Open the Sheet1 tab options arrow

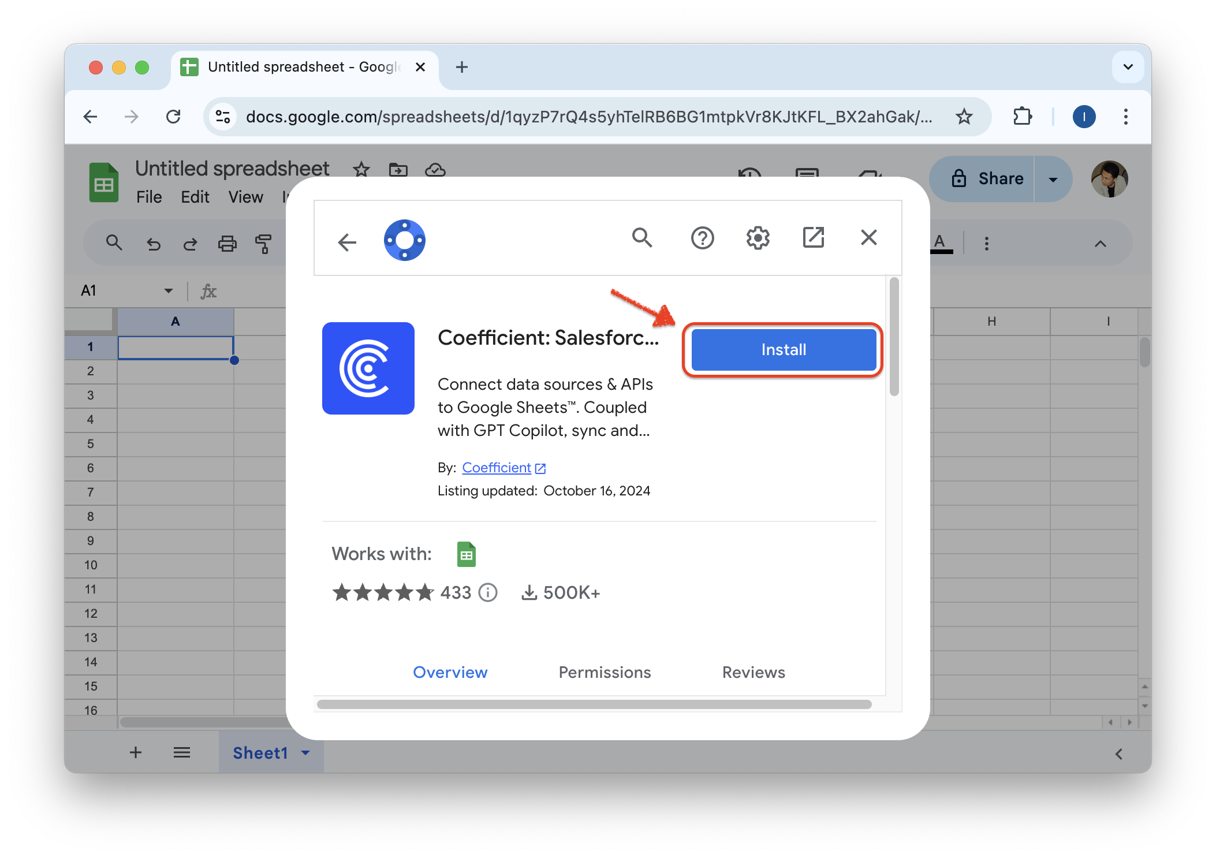[x=306, y=752]
